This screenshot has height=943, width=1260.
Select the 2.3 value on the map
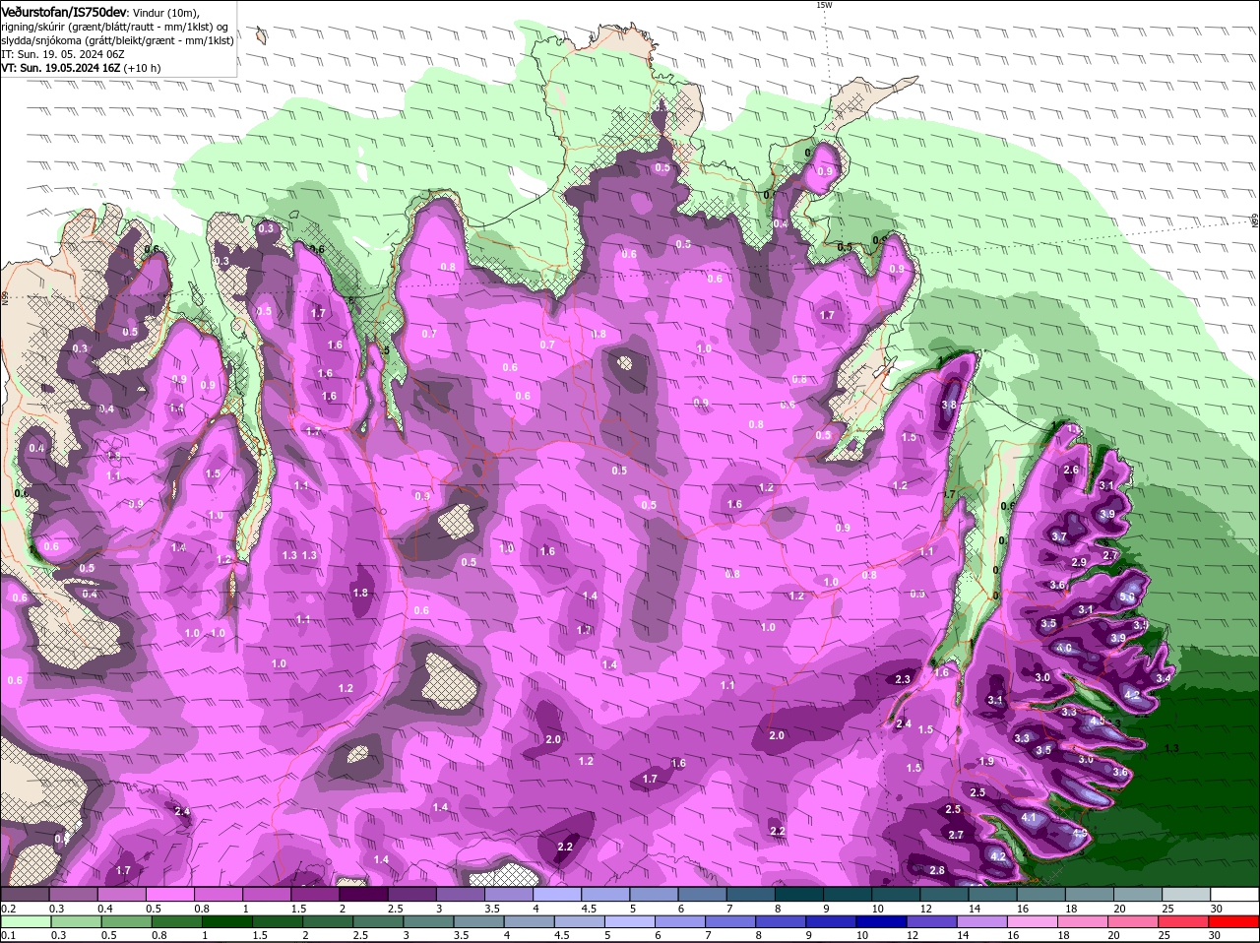(x=903, y=679)
